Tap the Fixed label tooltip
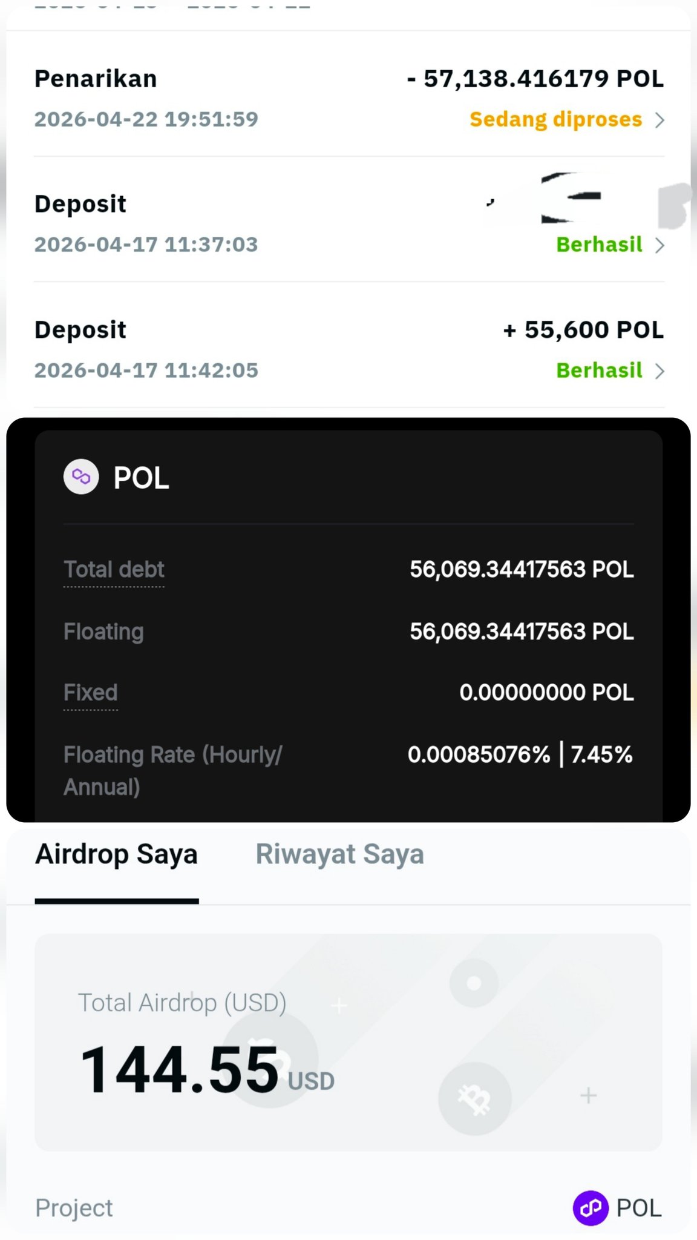Screen dimensions: 697x1240 coord(91,692)
